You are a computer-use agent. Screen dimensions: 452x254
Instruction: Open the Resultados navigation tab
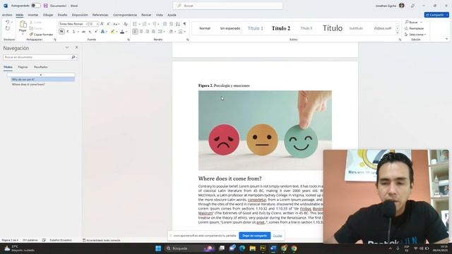point(41,67)
